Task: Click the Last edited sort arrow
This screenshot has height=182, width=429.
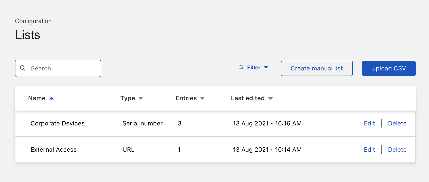Action: click(x=270, y=98)
